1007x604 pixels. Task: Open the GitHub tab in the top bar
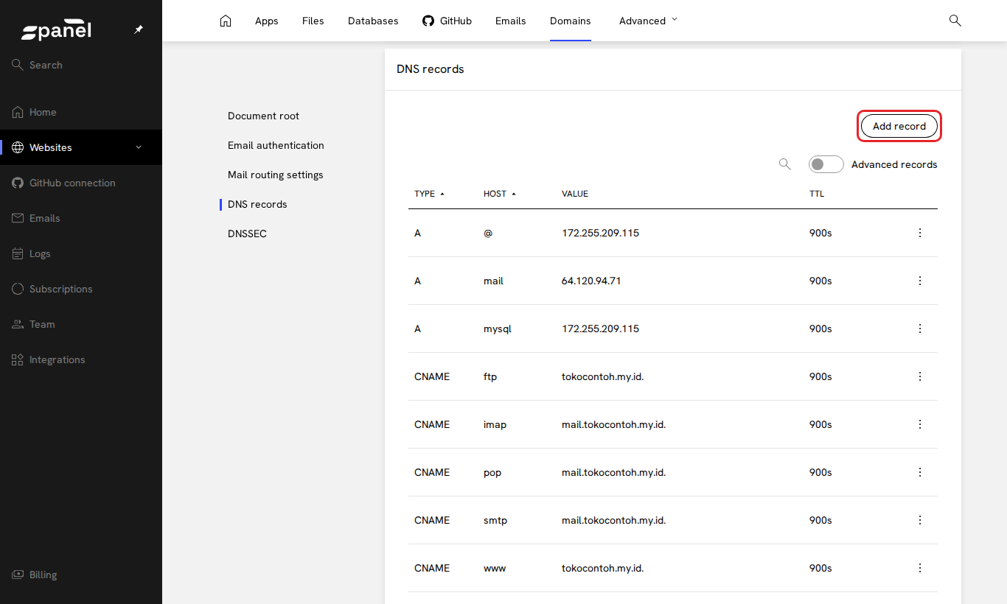(x=447, y=21)
